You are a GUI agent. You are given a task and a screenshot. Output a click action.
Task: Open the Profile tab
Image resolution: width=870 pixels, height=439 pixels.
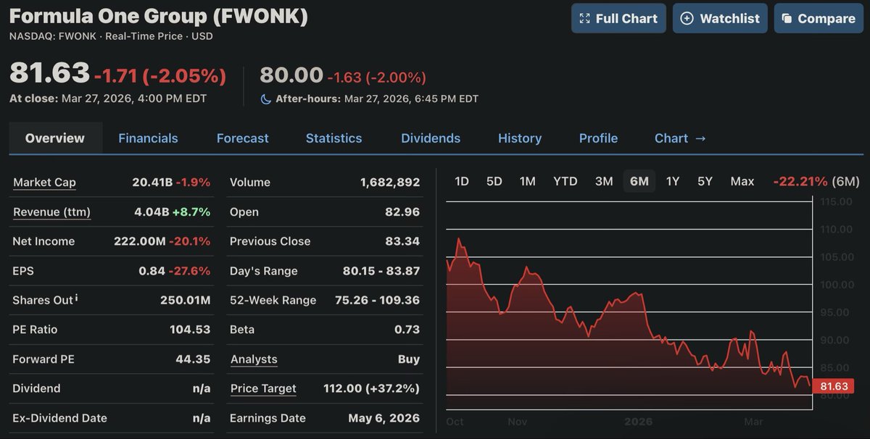coord(598,138)
